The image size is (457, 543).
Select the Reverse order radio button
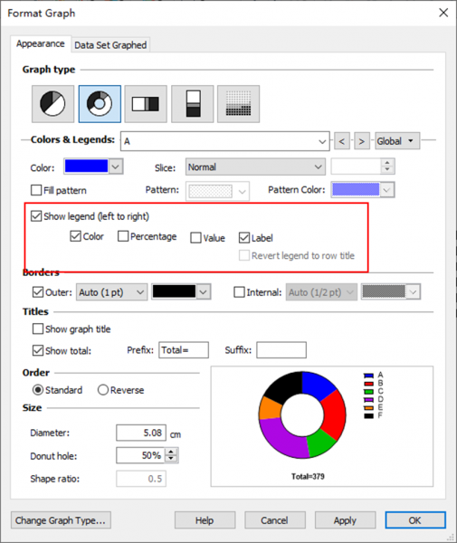103,390
